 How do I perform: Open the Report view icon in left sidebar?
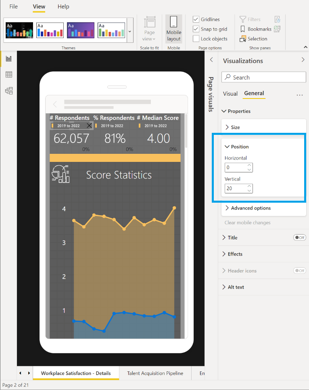8,59
